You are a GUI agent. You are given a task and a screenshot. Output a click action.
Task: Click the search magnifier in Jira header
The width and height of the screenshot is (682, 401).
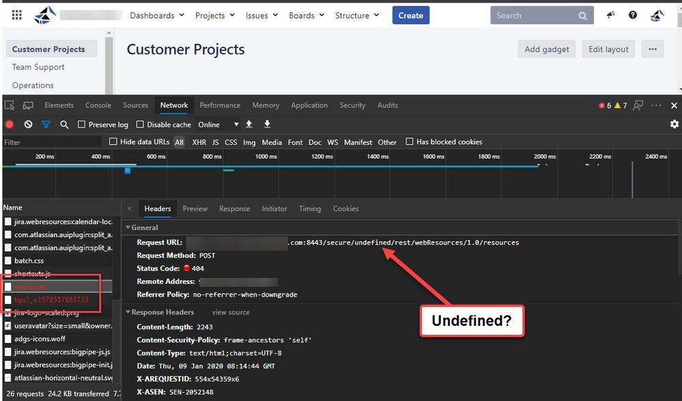[583, 16]
